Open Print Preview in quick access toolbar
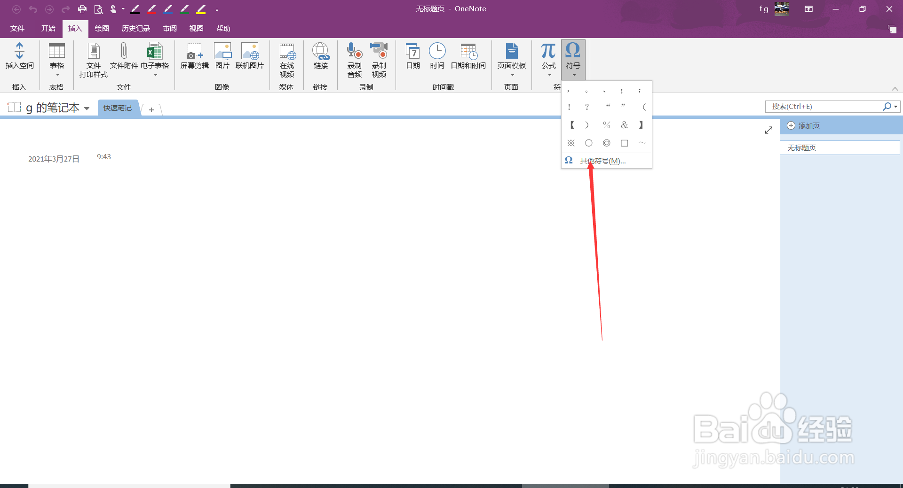Image resolution: width=903 pixels, height=488 pixels. (98, 9)
